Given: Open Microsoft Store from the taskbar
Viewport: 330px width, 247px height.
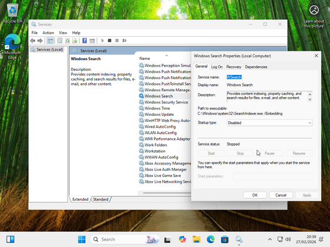Looking at the screenshot, I should (x=224, y=239).
